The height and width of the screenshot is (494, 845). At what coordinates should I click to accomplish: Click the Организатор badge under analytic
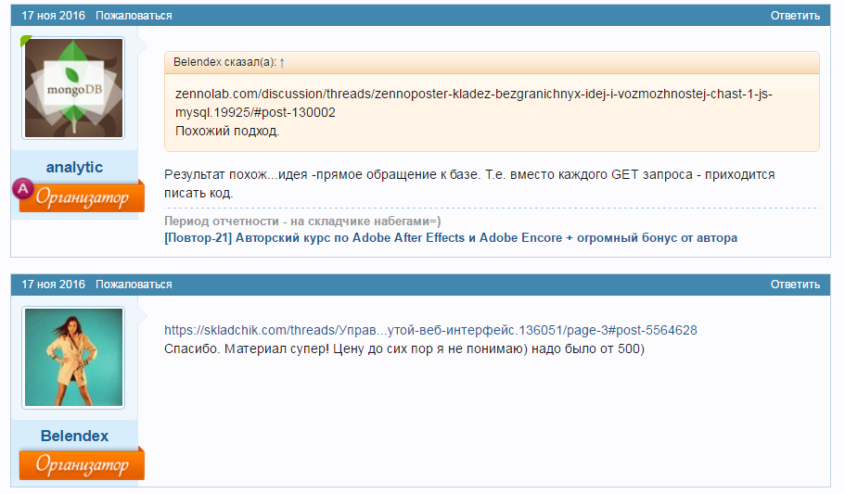(82, 197)
